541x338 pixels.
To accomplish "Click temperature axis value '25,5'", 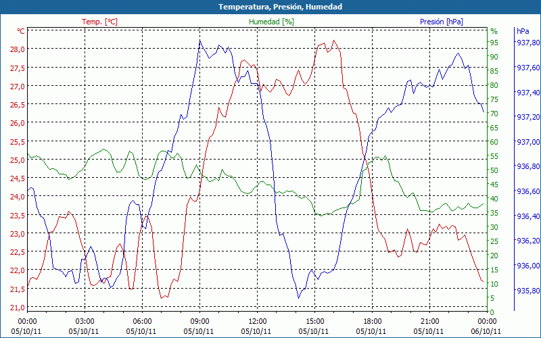I will 18,142.
